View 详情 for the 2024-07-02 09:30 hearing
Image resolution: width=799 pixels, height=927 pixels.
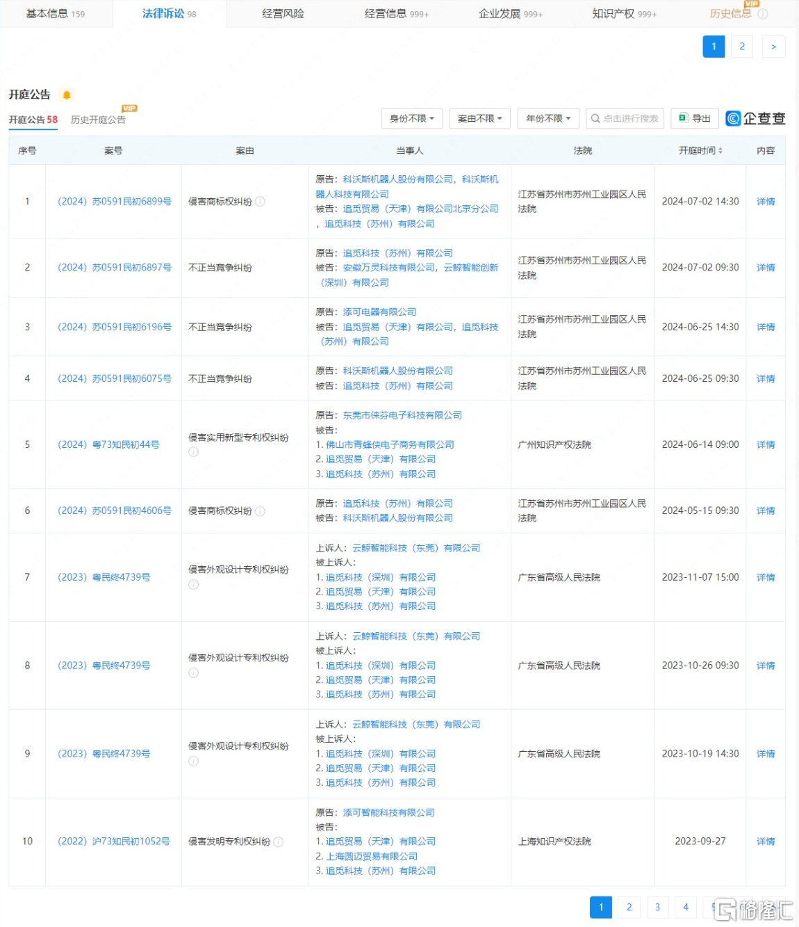tap(766, 268)
